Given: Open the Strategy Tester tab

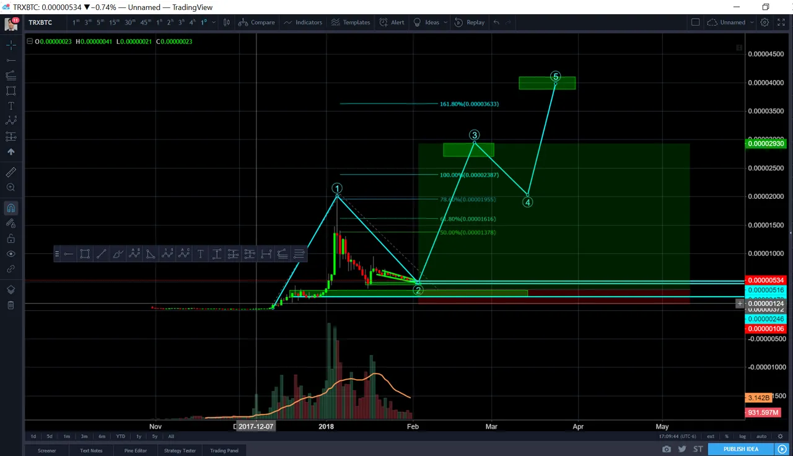Looking at the screenshot, I should (180, 450).
